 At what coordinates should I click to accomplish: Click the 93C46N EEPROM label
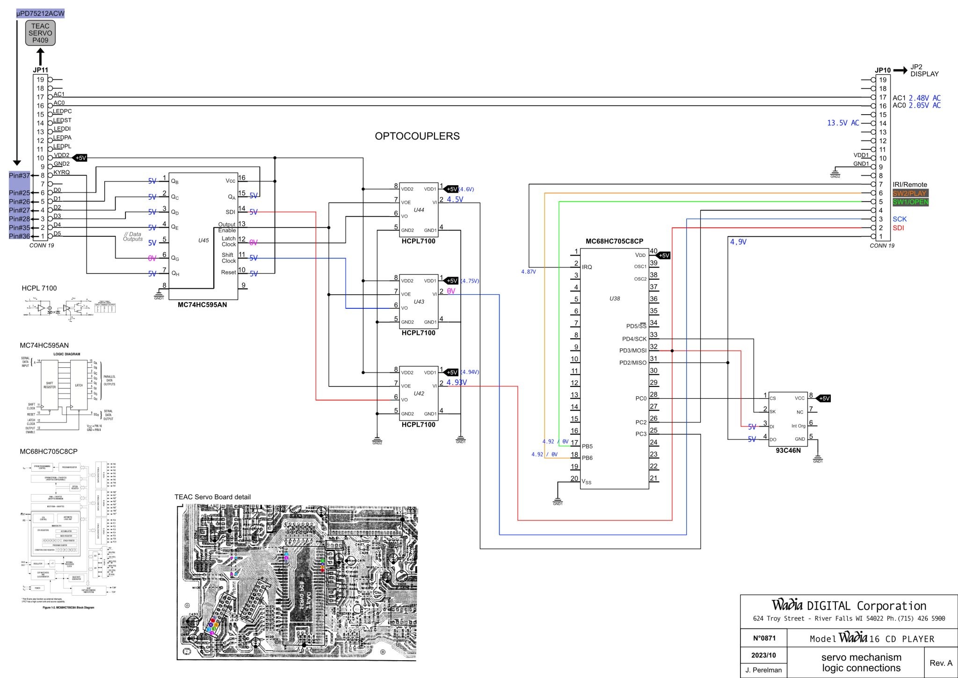pos(788,451)
